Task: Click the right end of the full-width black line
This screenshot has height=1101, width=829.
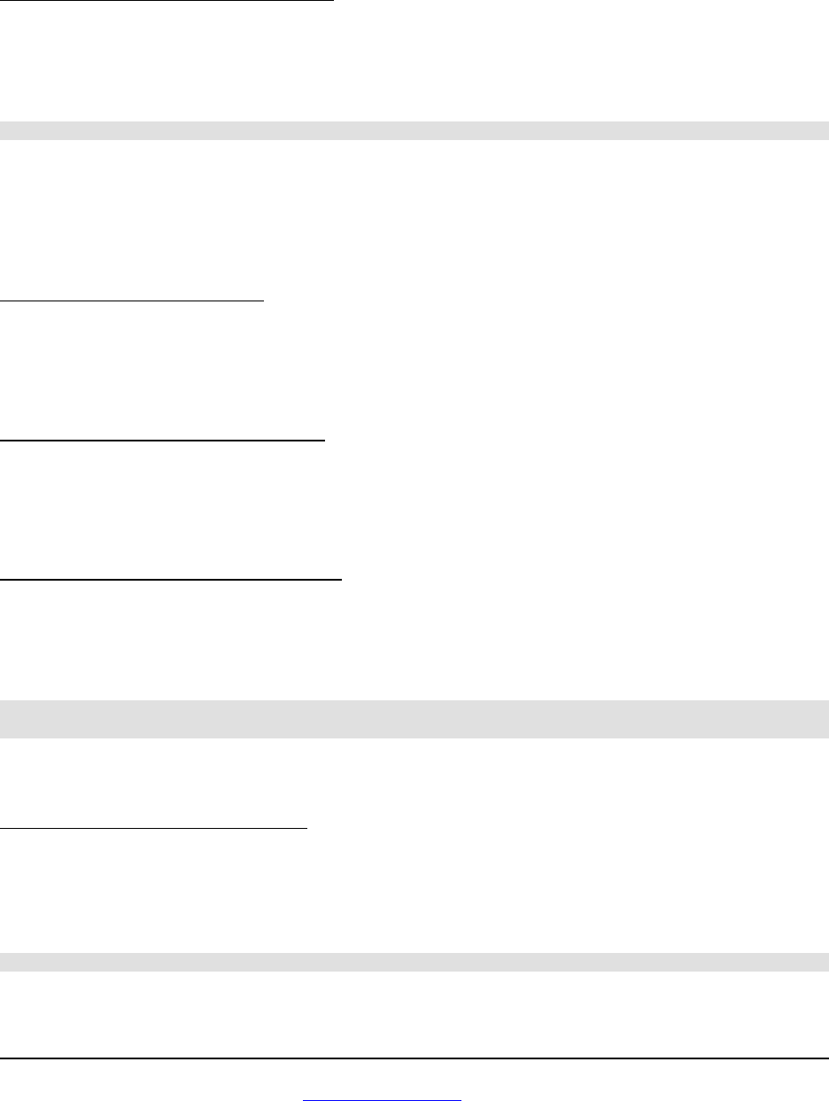Action: pyautogui.click(x=825, y=1058)
